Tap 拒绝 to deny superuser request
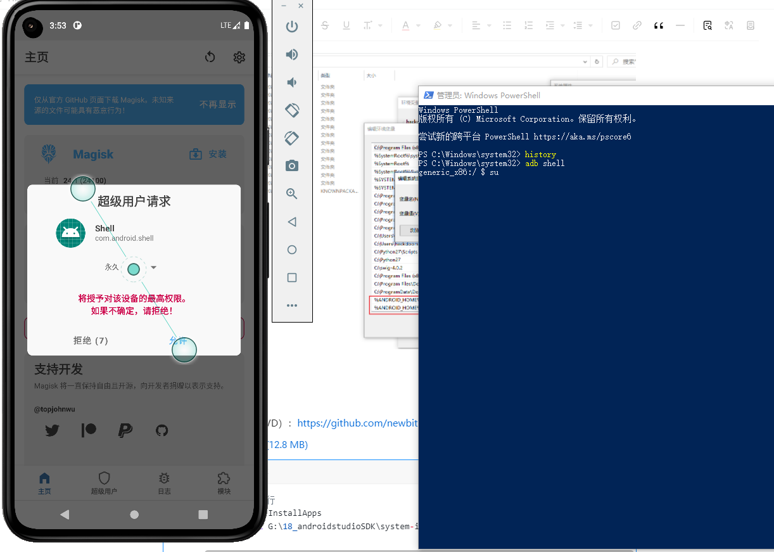This screenshot has width=774, height=552. tap(91, 340)
